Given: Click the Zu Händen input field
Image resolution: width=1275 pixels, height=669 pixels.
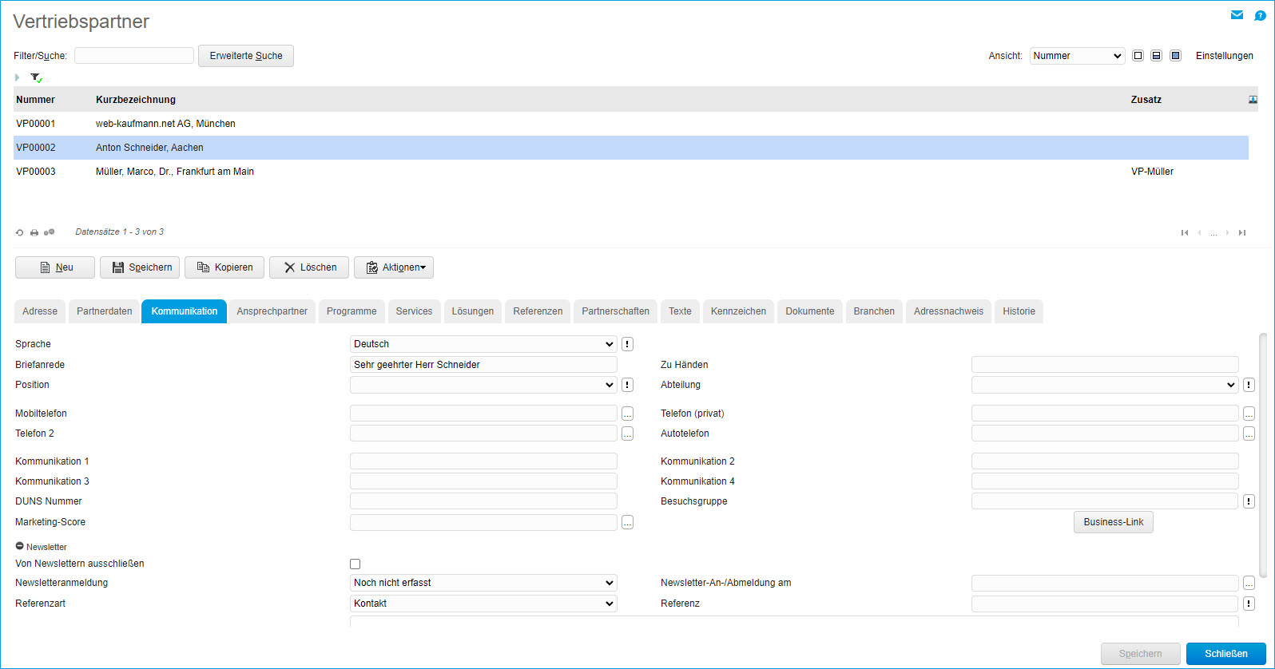Looking at the screenshot, I should coord(1105,365).
